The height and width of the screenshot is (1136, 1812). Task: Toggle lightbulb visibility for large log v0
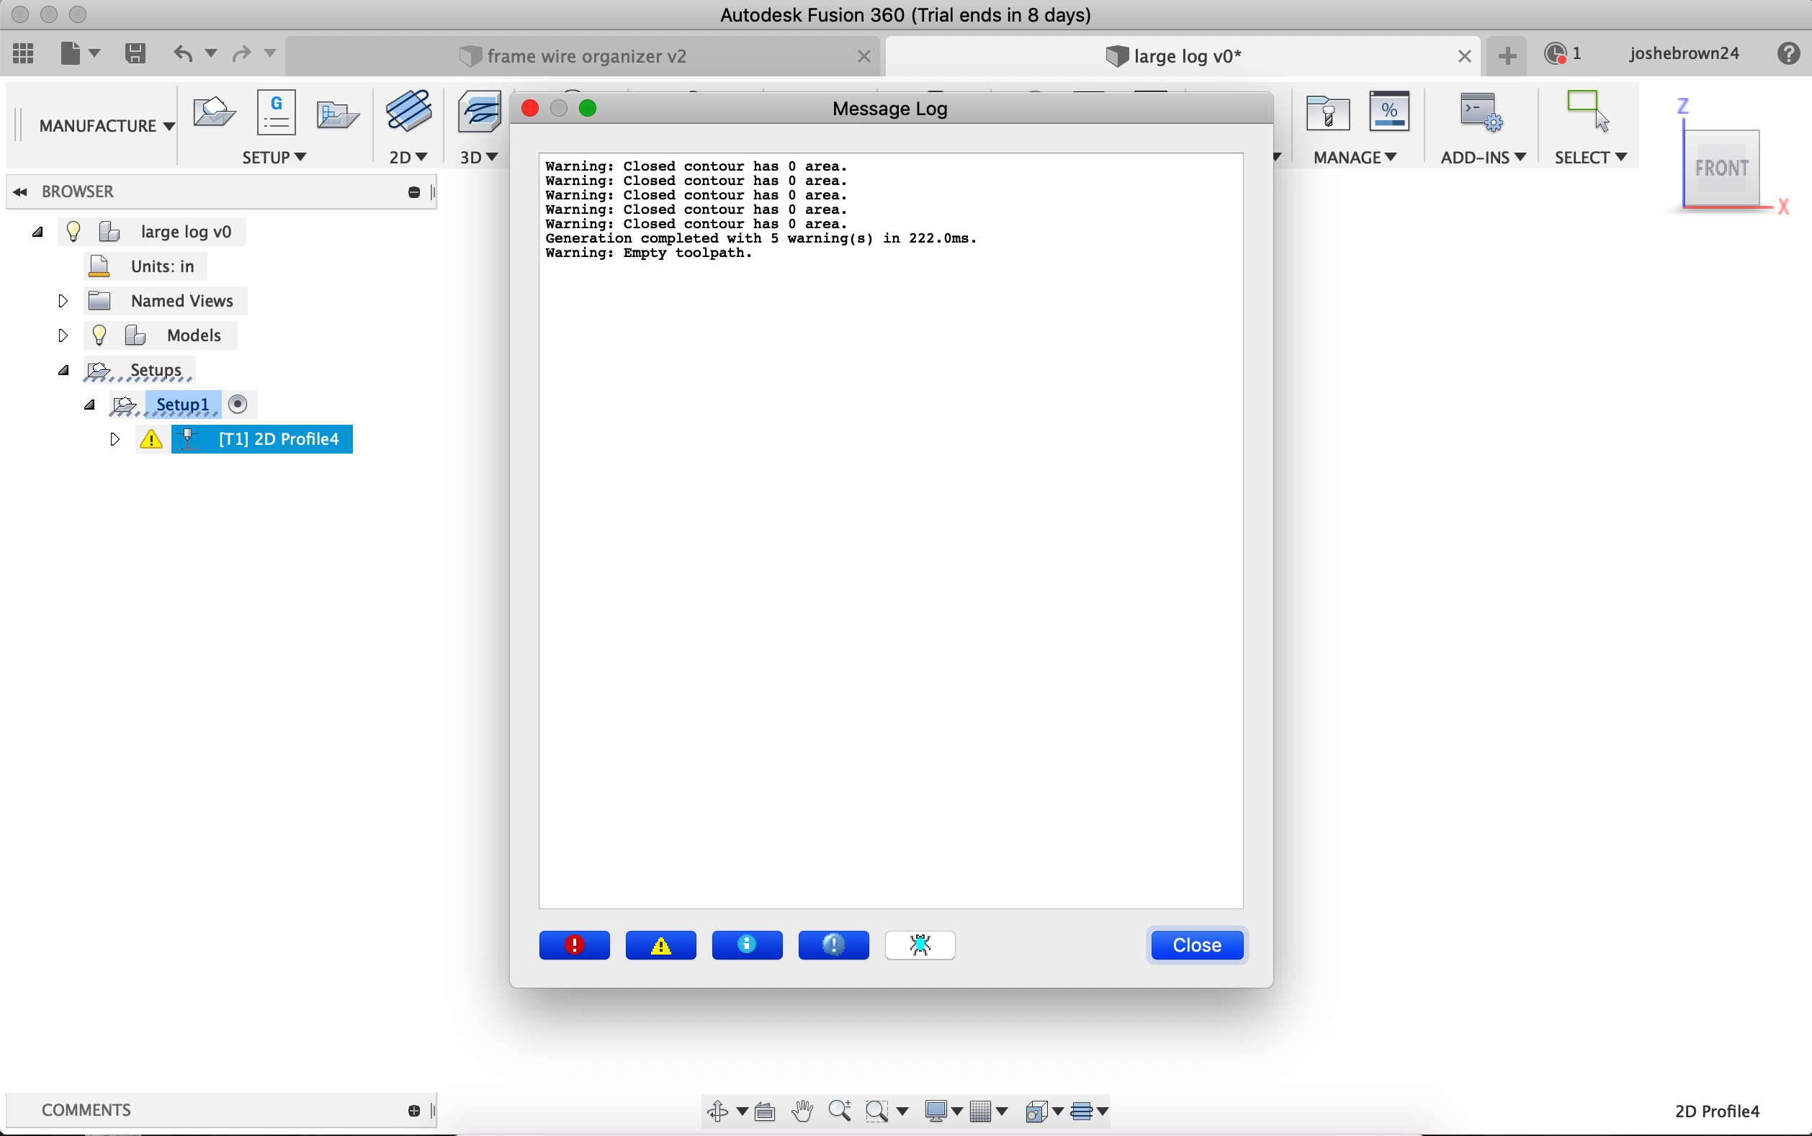pos(73,231)
